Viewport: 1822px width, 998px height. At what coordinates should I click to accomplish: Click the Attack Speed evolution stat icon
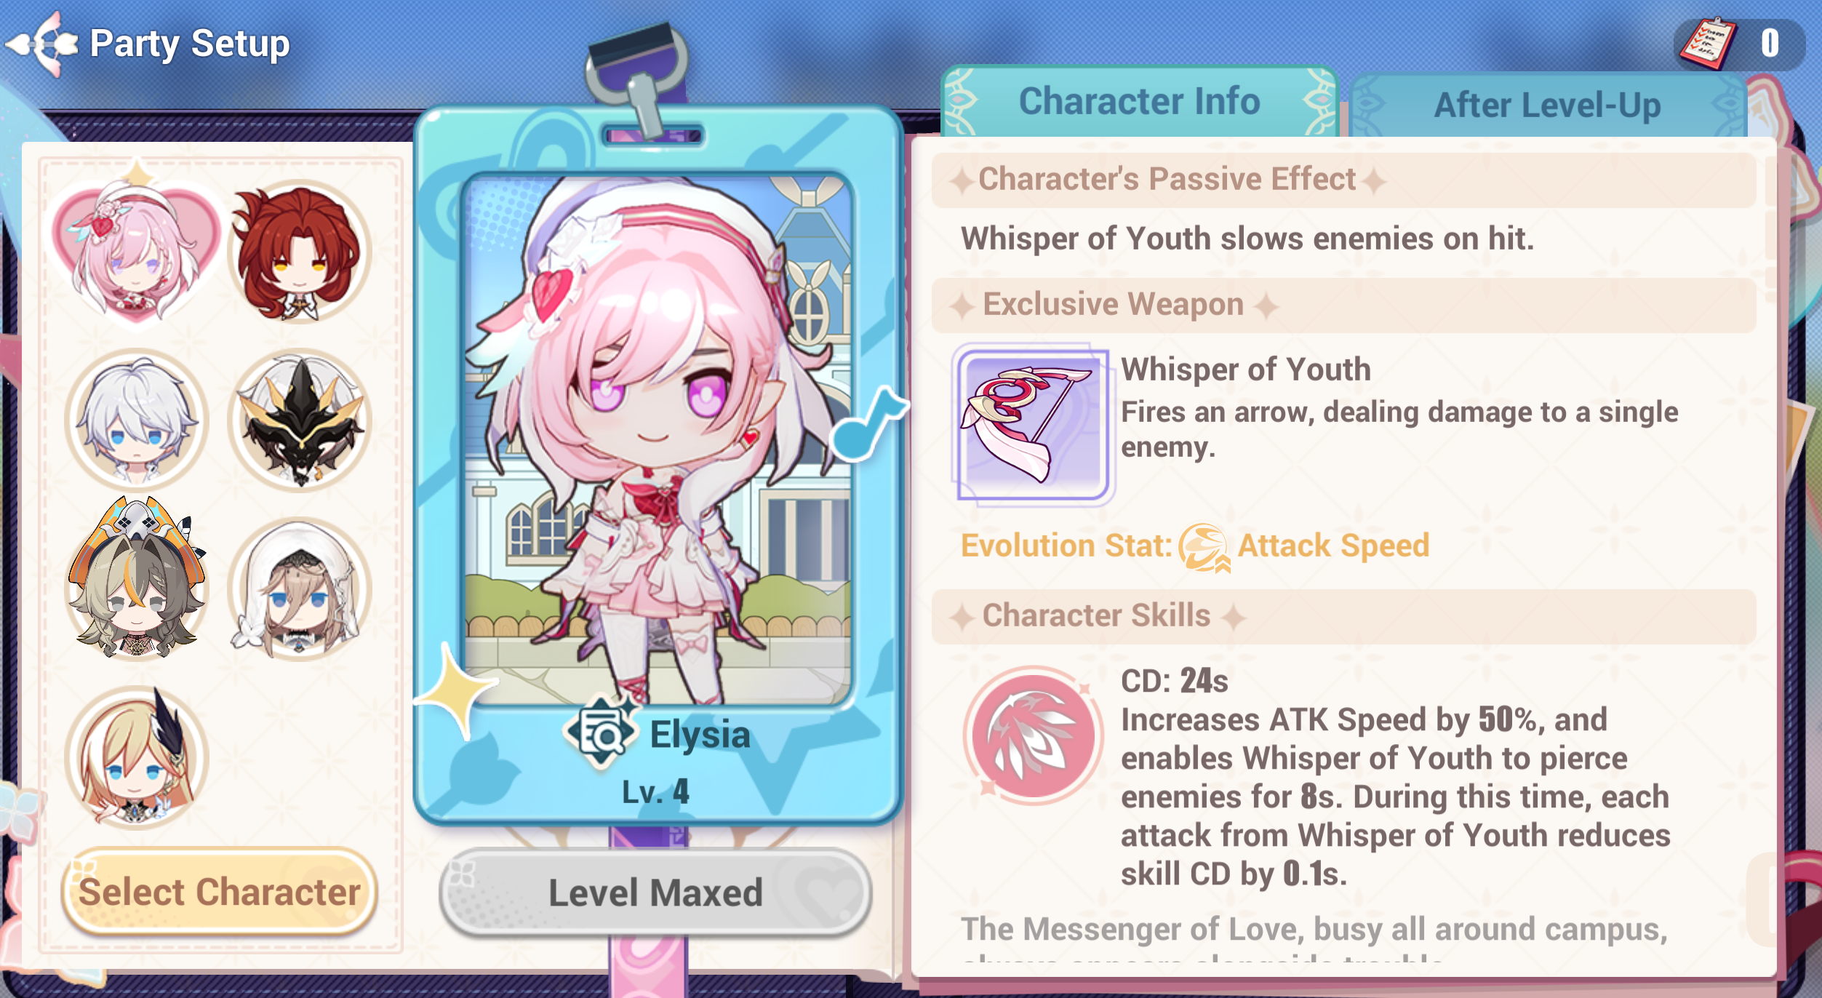(1204, 547)
